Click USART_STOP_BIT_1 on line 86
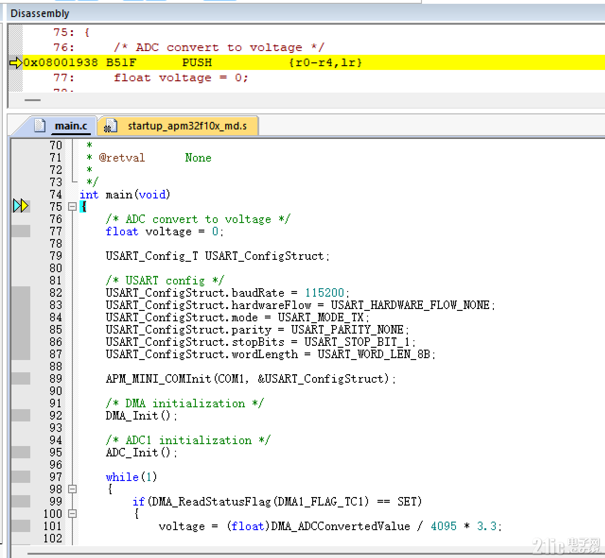This screenshot has width=605, height=558. [357, 342]
